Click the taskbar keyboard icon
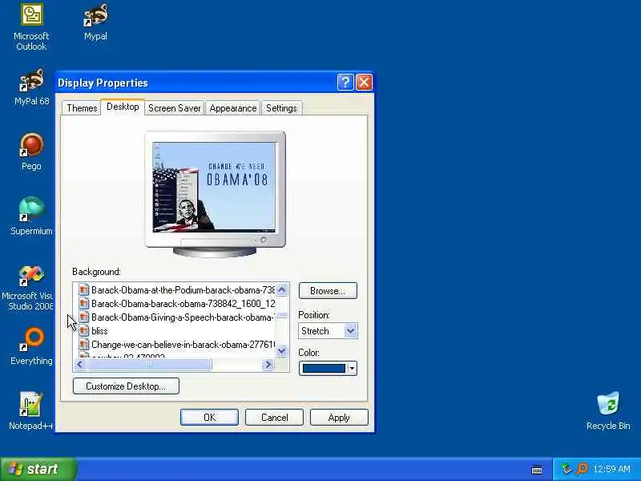Viewport: 641px width, 481px height. coord(537,470)
